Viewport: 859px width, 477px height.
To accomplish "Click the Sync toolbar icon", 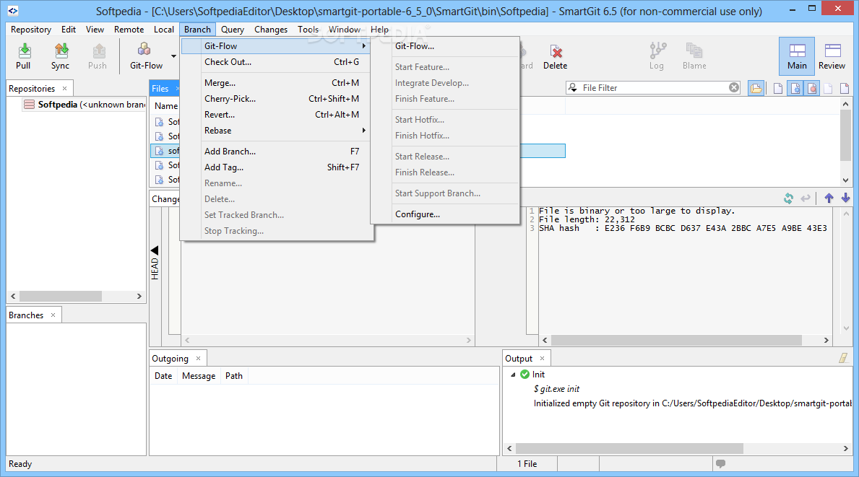I will pos(60,56).
